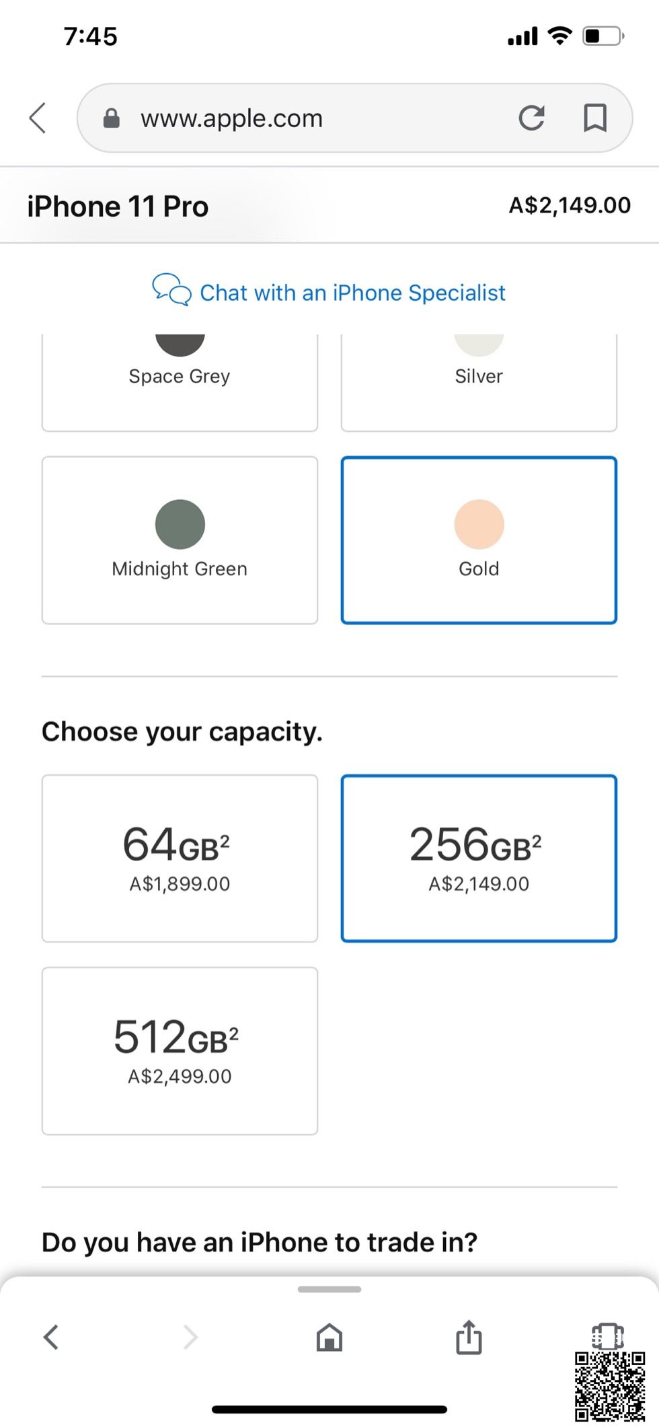Screen dimensions: 659x1427
Task: Reload the apple.com page
Action: (531, 118)
